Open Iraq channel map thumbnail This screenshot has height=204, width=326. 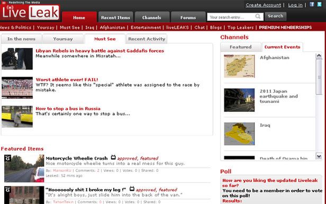click(x=239, y=134)
